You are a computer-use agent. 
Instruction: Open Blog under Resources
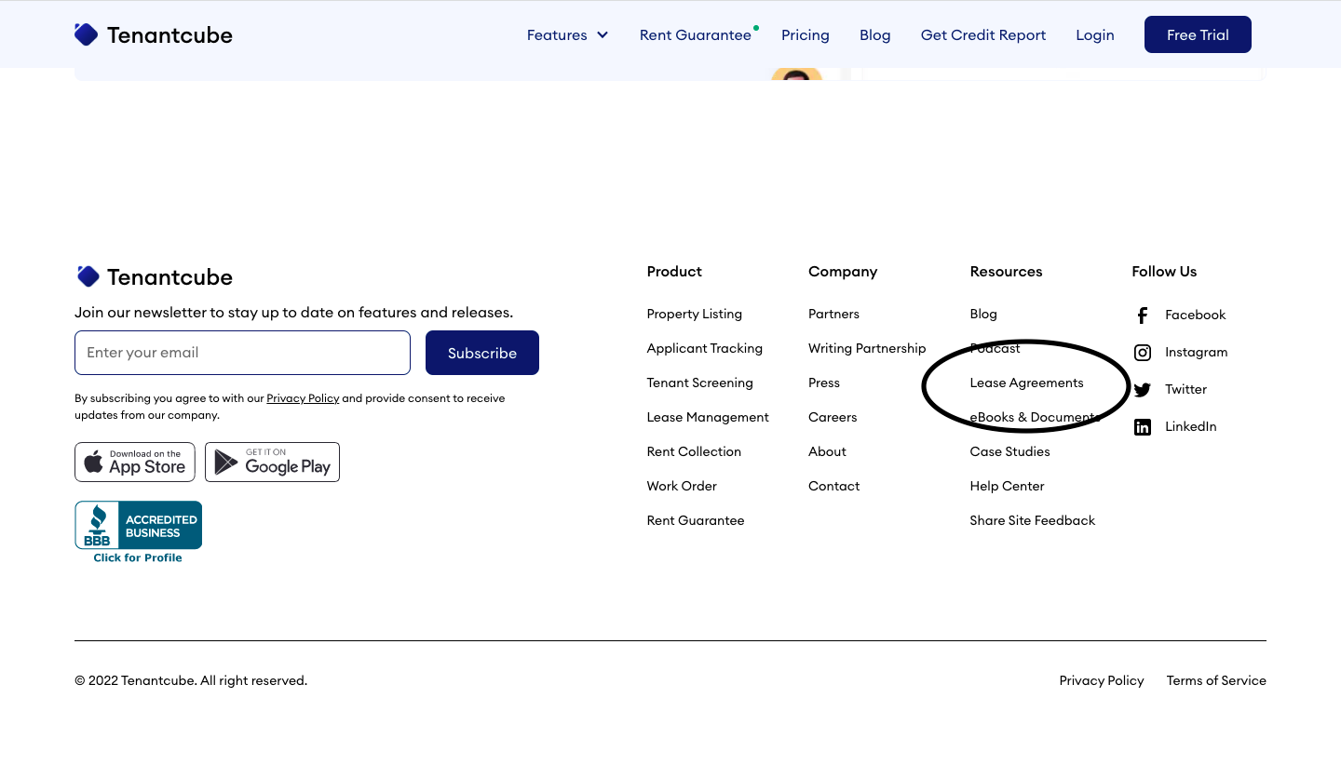(983, 315)
